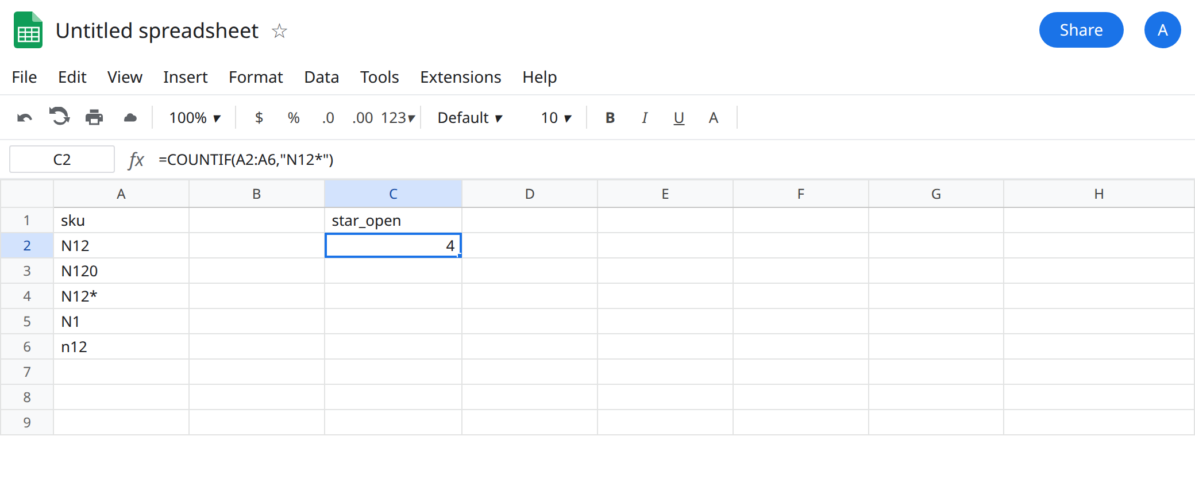The height and width of the screenshot is (494, 1195).
Task: Click the cell name box C2
Action: point(62,160)
